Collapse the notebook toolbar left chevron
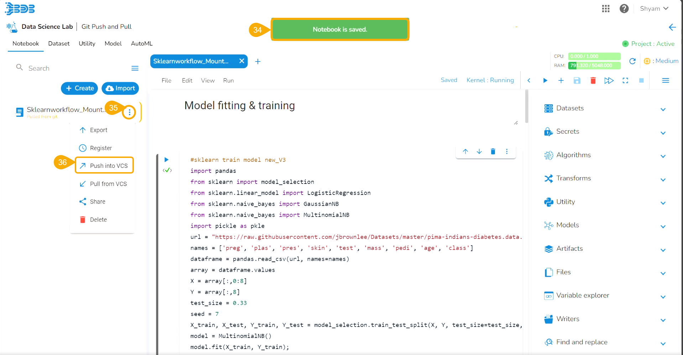Screen dimensions: 683x355 529,80
